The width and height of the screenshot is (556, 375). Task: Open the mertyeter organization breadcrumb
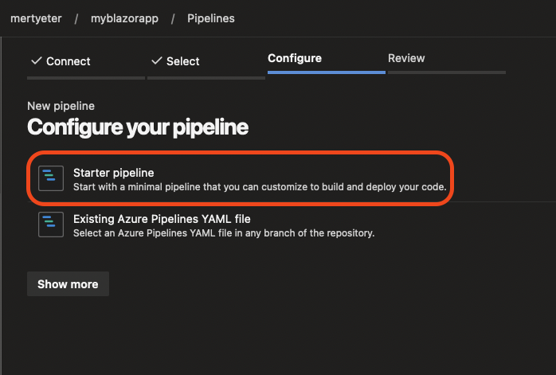[36, 18]
